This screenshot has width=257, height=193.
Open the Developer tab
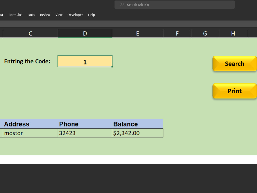(x=75, y=15)
